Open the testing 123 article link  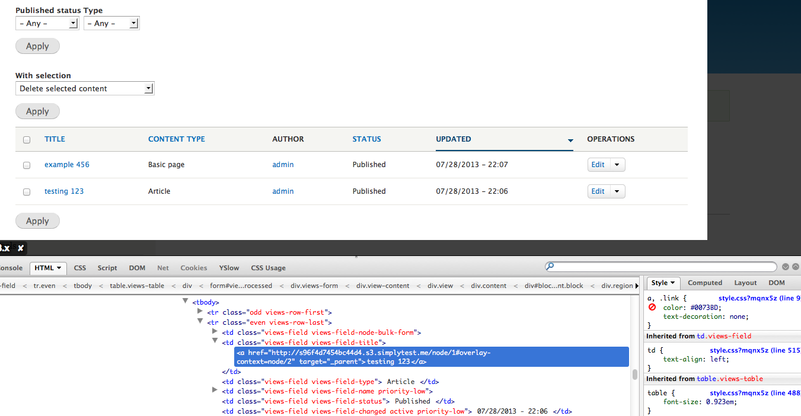63,191
